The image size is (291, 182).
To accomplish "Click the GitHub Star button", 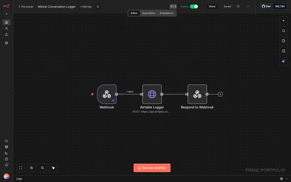I will pos(266,6).
